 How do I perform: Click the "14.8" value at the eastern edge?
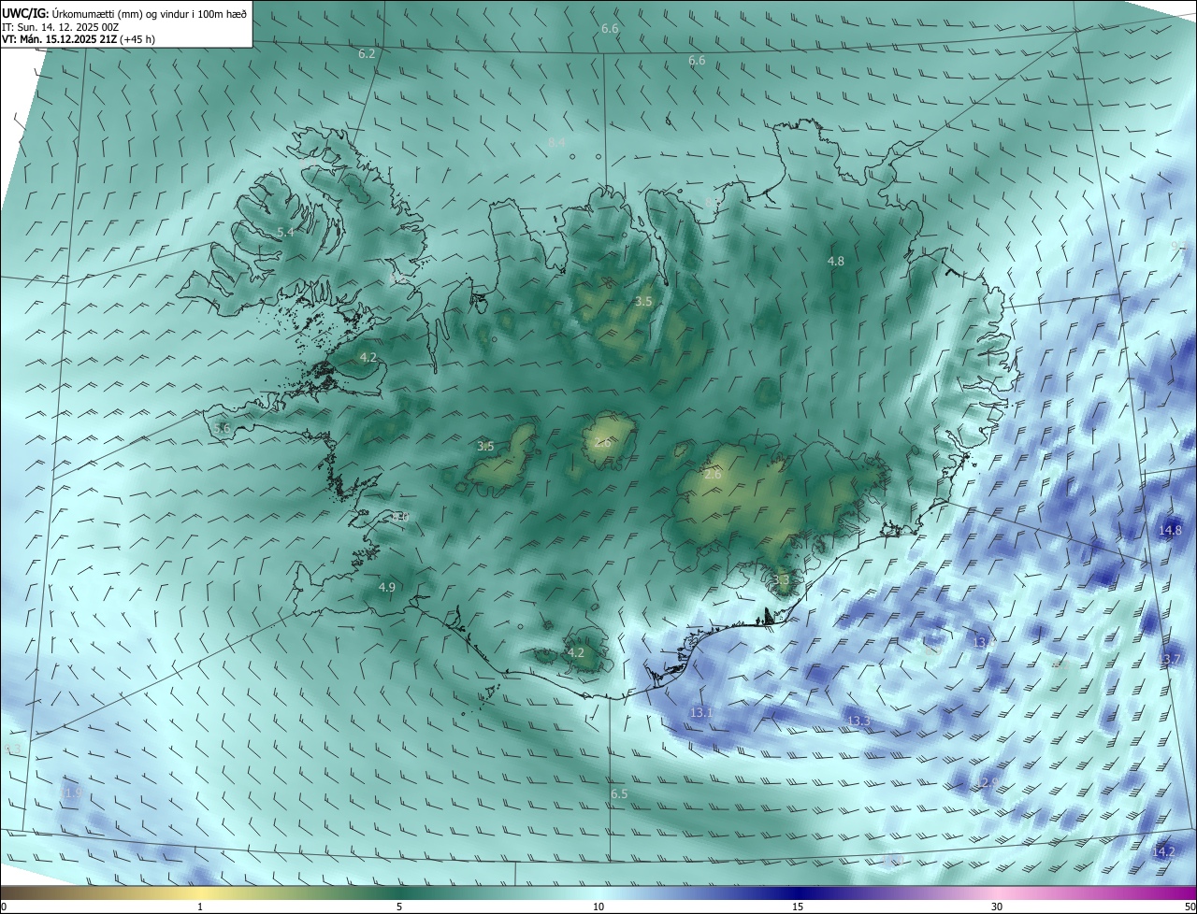[x=1170, y=531]
